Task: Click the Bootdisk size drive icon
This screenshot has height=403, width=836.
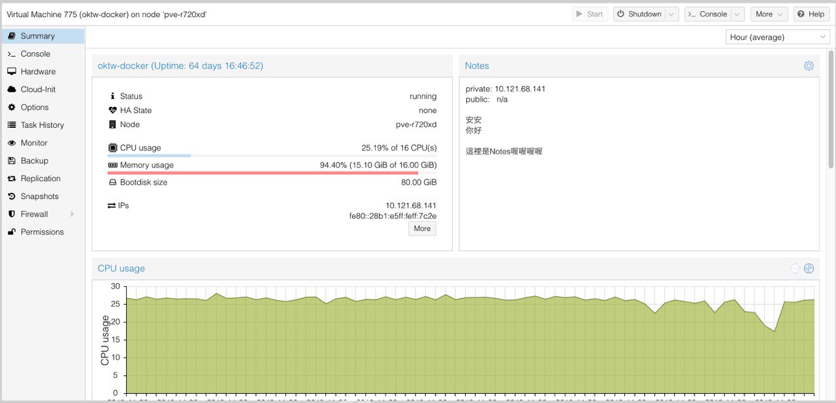Action: click(x=113, y=183)
